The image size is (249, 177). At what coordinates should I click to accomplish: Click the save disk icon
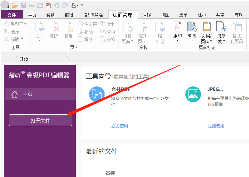click(x=23, y=6)
